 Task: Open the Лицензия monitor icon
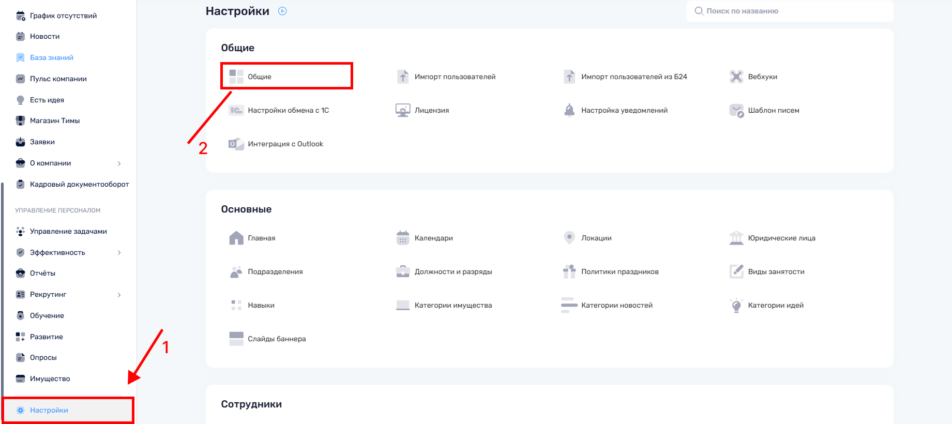[x=403, y=110]
